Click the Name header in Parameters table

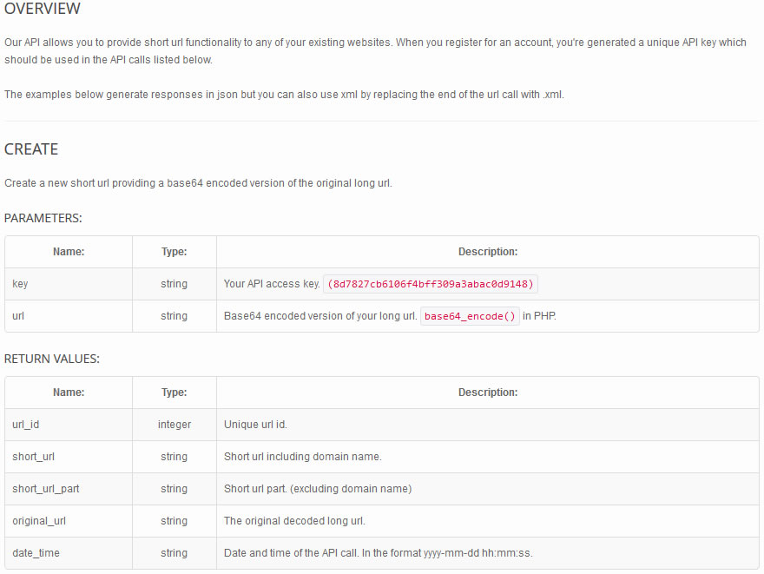(69, 252)
